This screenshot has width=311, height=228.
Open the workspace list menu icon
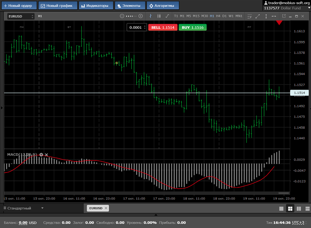pyautogui.click(x=5, y=208)
